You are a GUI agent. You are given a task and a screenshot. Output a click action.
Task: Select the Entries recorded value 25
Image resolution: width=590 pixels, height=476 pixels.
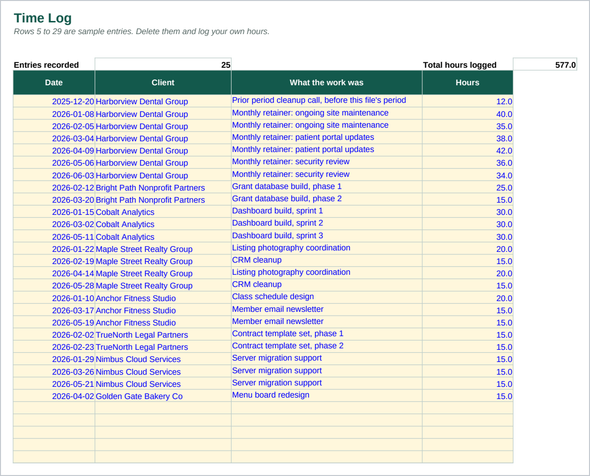tap(163, 64)
